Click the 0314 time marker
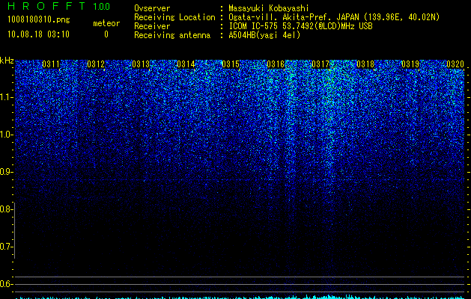 [186, 64]
